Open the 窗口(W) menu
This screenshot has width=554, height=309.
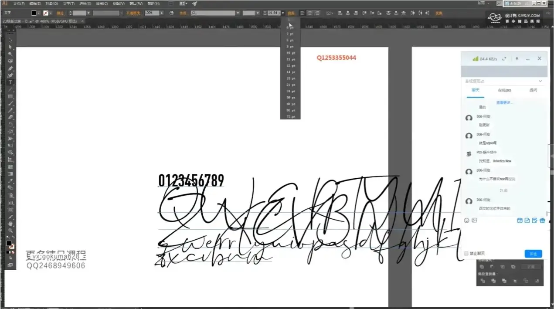tap(136, 3)
